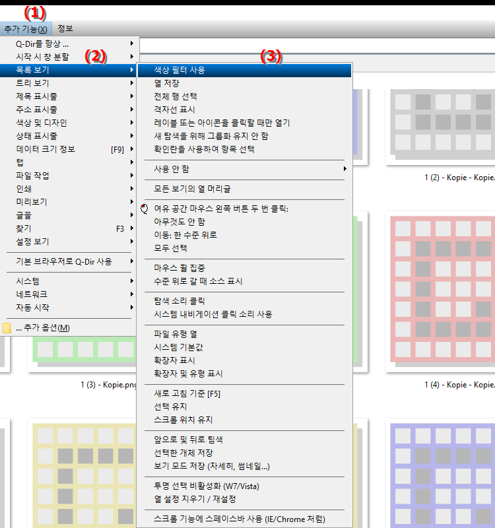Open the 인쇄 submenu

[x=69, y=189]
